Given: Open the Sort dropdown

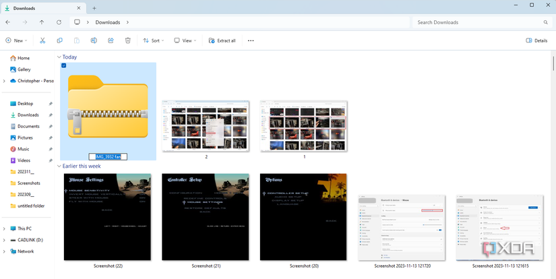Looking at the screenshot, I should tap(153, 40).
